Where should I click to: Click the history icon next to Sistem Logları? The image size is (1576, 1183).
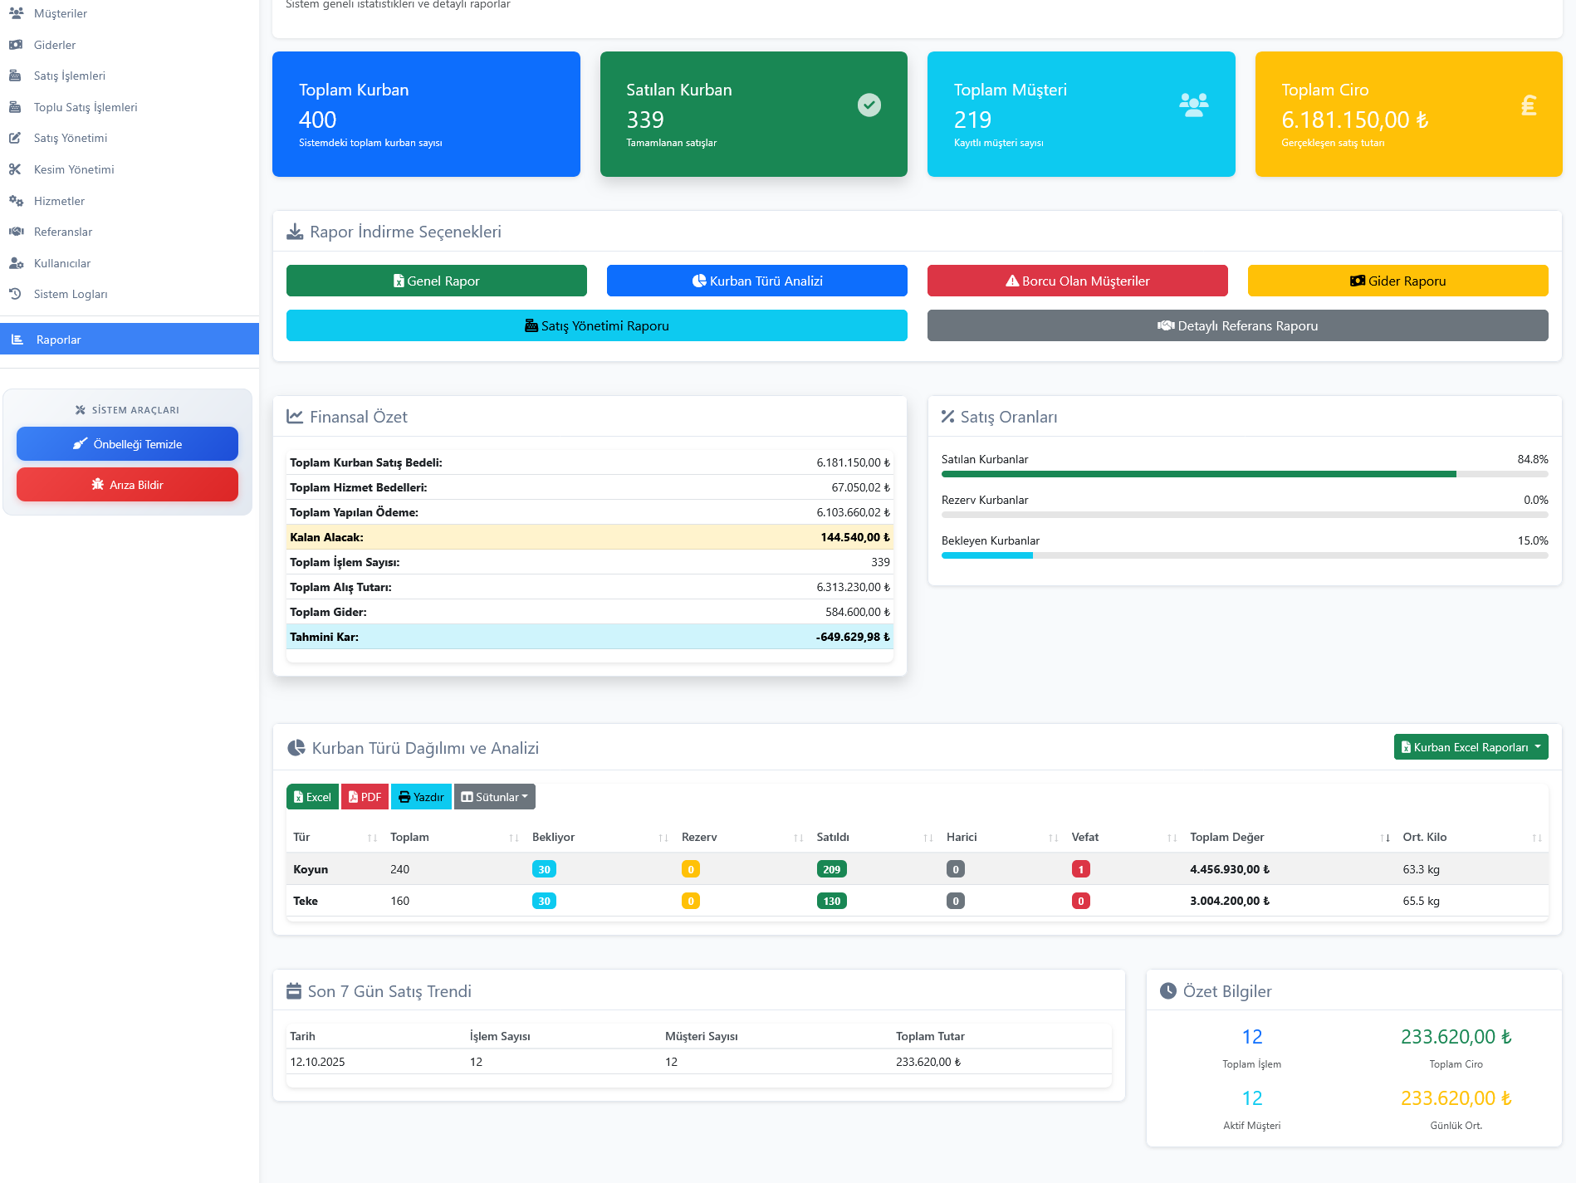pos(15,294)
